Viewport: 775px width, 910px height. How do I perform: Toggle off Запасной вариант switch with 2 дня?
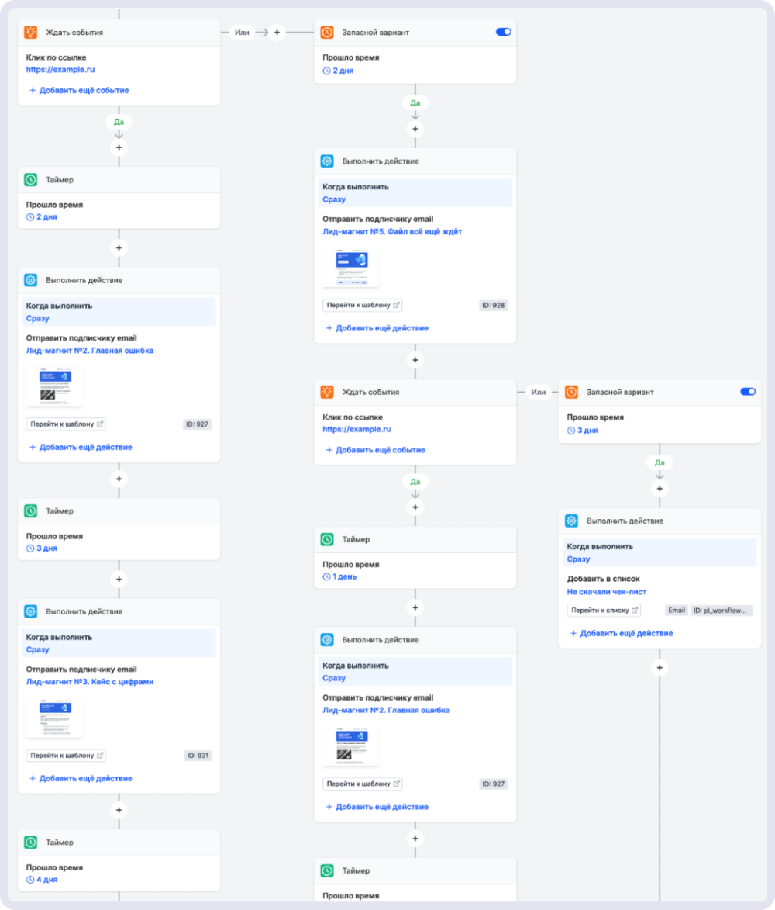(x=503, y=32)
